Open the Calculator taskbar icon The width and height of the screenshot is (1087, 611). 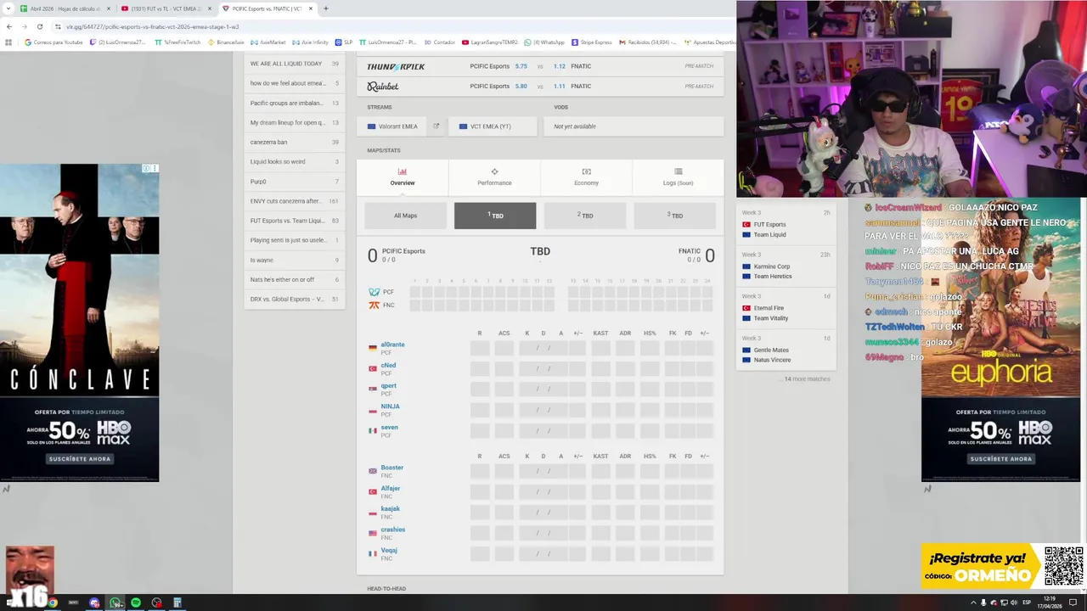[177, 603]
